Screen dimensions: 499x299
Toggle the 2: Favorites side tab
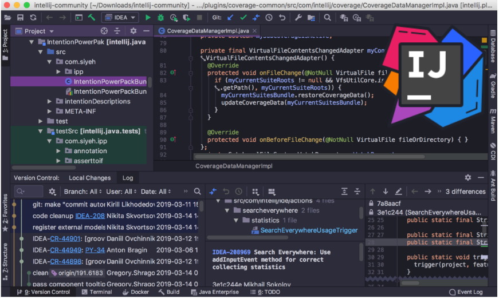point(5,213)
